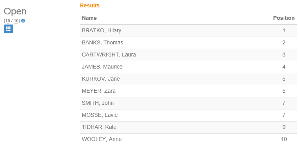
Task: Choose the MEYER, Zara entry
Action: pos(188,91)
